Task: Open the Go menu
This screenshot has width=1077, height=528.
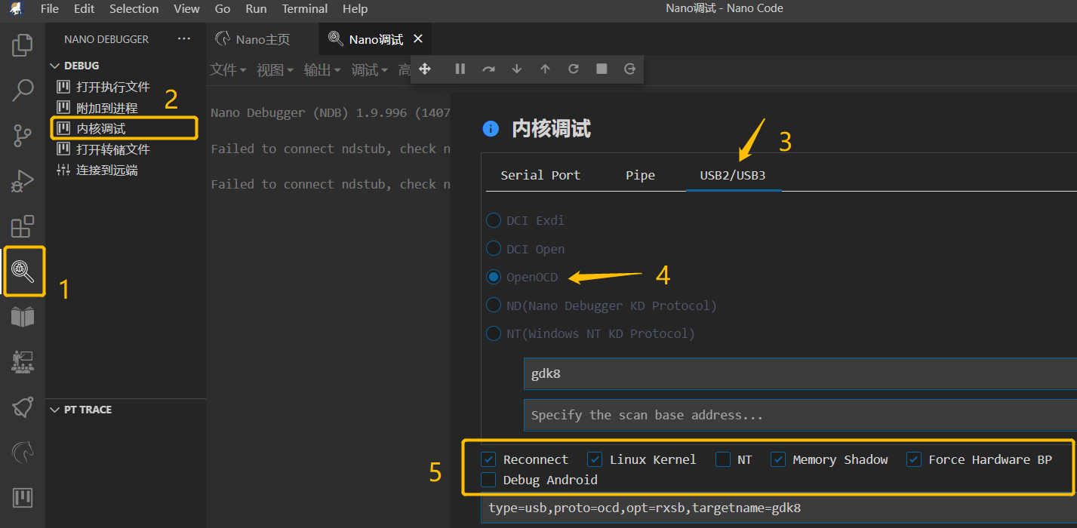Action: coord(223,9)
